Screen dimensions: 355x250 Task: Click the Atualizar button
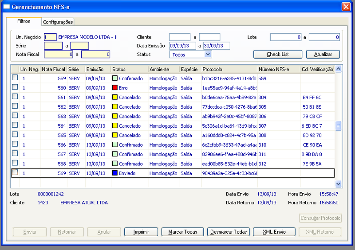click(x=323, y=55)
